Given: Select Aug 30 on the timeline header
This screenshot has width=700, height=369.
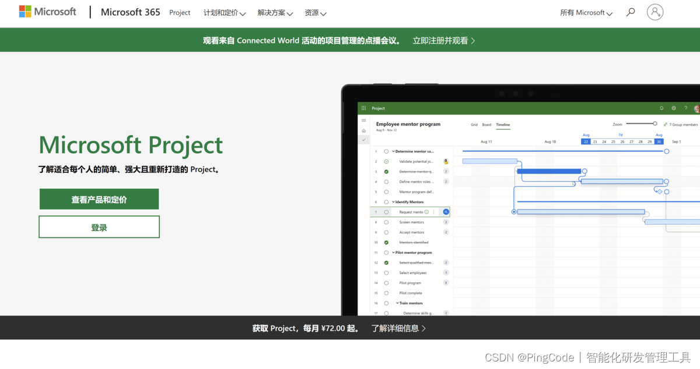Looking at the screenshot, I should 659,141.
